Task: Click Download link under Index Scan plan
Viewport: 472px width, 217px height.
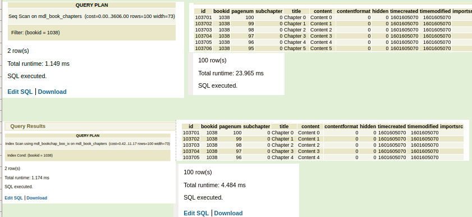Action: click(36, 198)
